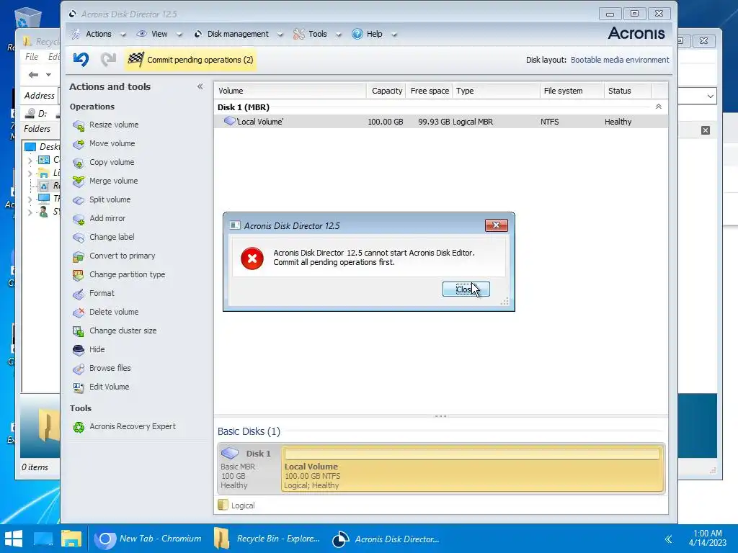Click the Logical legend swatch
Image resolution: width=738 pixels, height=553 pixels.
[223, 505]
